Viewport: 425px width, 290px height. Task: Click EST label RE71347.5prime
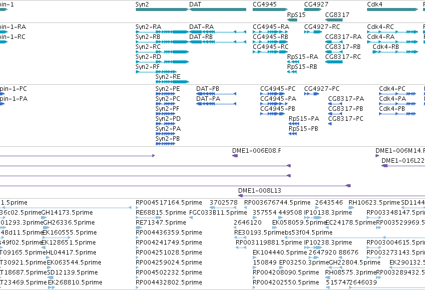[x=161, y=223]
